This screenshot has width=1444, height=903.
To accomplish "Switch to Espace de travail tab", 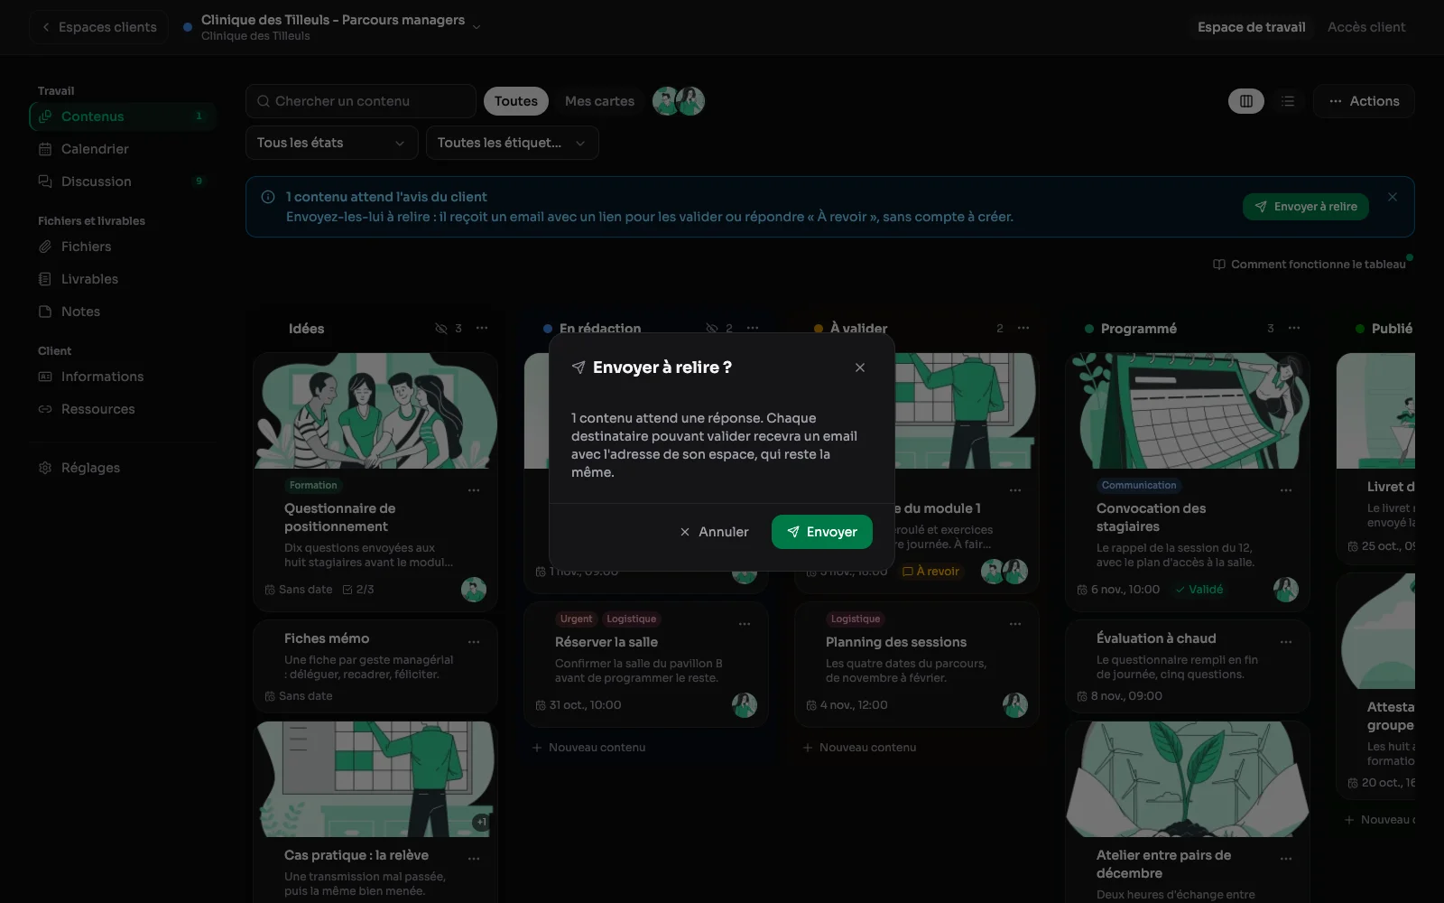I will [x=1251, y=27].
